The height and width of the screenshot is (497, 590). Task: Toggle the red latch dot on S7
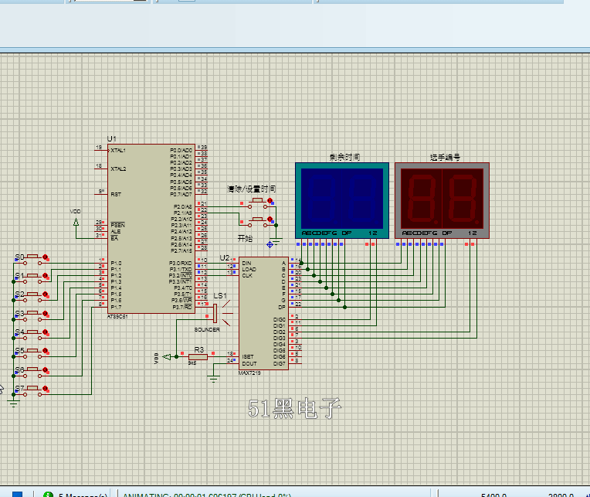pos(45,388)
